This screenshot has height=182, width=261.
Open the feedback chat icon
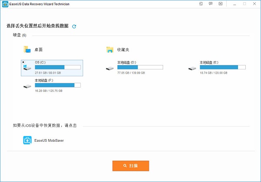coord(211,3)
